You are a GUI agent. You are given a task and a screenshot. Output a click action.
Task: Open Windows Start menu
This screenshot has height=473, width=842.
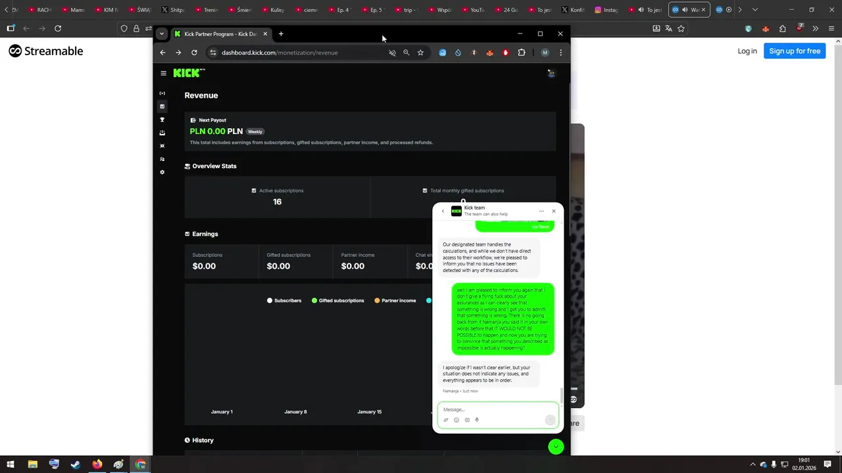pos(11,464)
